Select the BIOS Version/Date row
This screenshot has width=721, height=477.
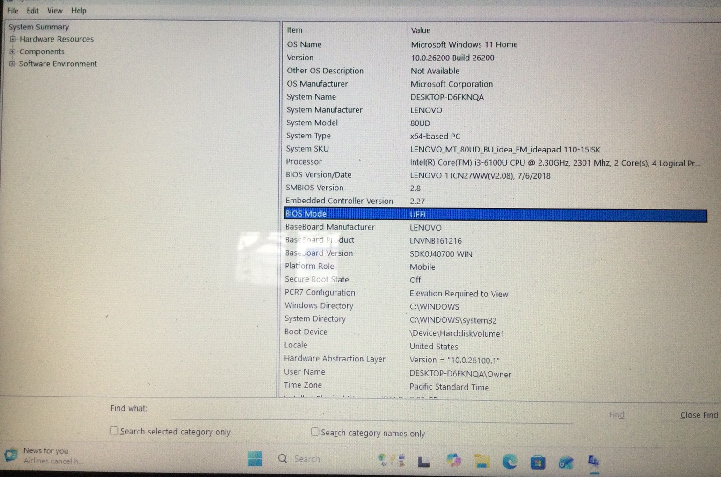click(x=496, y=175)
